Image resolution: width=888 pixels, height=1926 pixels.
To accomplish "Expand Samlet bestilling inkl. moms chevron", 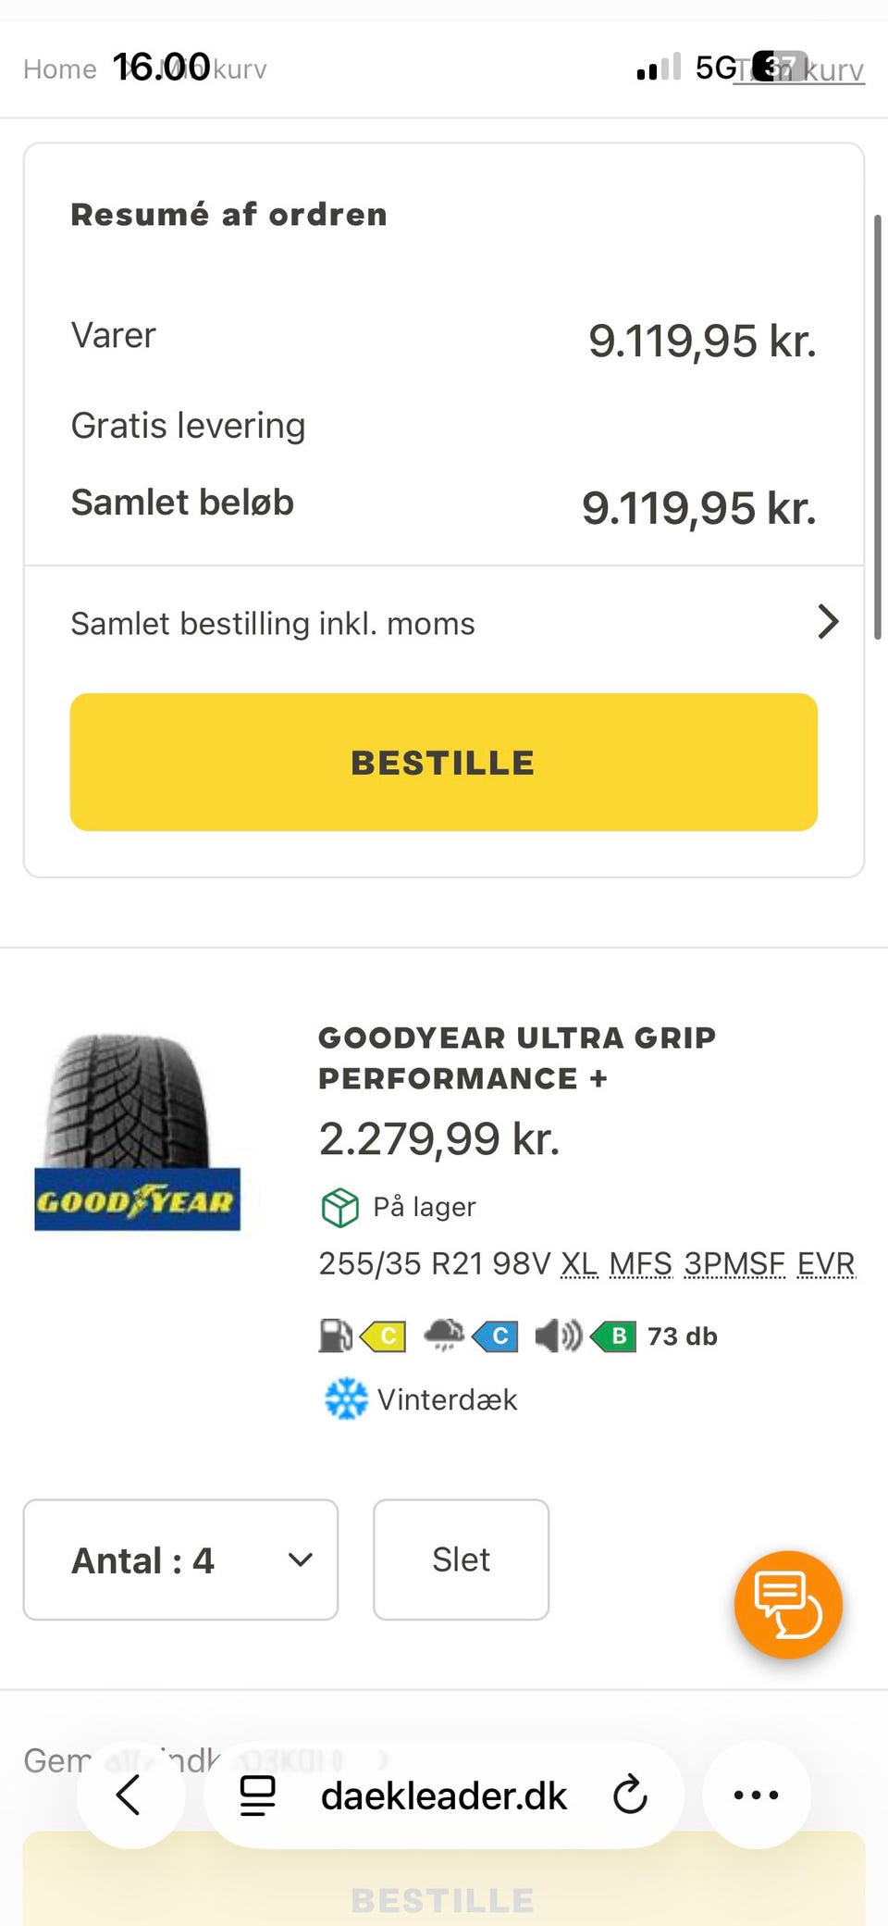I will point(828,622).
